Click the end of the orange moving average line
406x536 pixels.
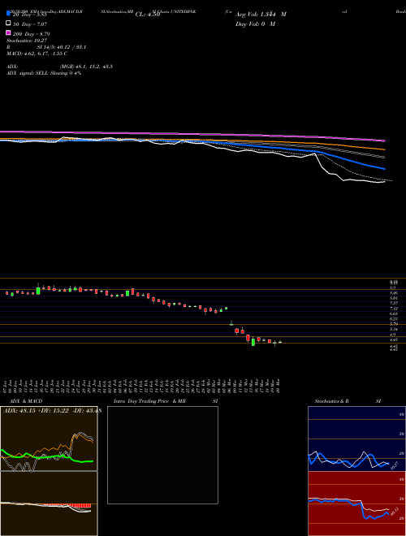pos(384,149)
